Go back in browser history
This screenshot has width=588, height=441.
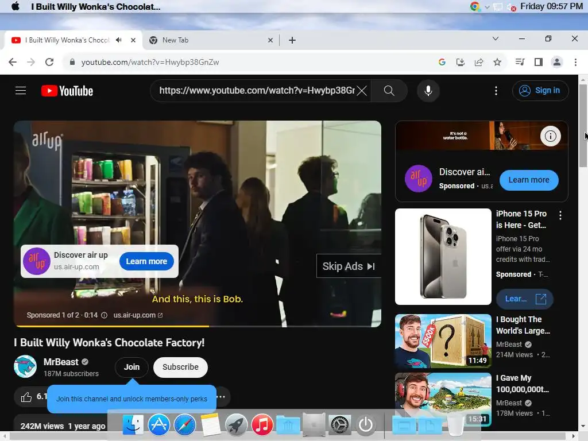(13, 62)
